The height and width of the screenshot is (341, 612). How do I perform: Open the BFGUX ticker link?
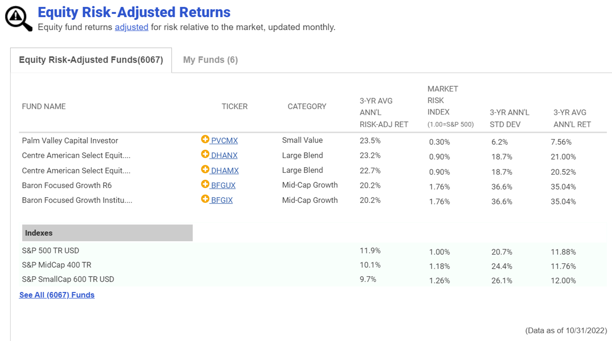click(x=223, y=185)
